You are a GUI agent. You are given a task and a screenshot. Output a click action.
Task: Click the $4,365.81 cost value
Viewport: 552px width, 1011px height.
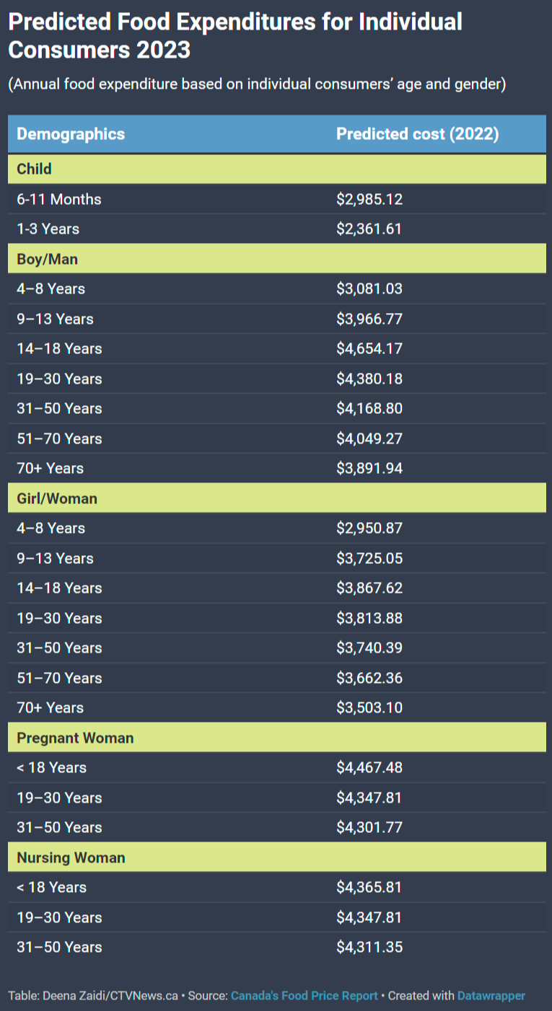point(369,888)
